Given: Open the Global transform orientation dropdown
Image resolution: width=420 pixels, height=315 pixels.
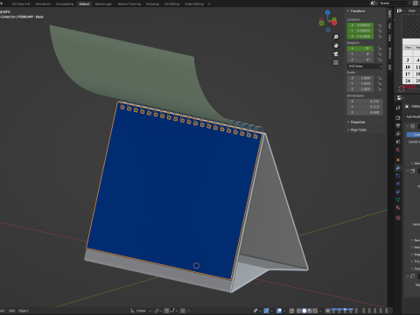Looking at the screenshot, I should pyautogui.click(x=141, y=311).
